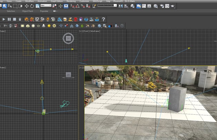Screen dimensions: 217x140
Task: Click the PhoenixFD explosion preset icon
Action: click(32, 19)
